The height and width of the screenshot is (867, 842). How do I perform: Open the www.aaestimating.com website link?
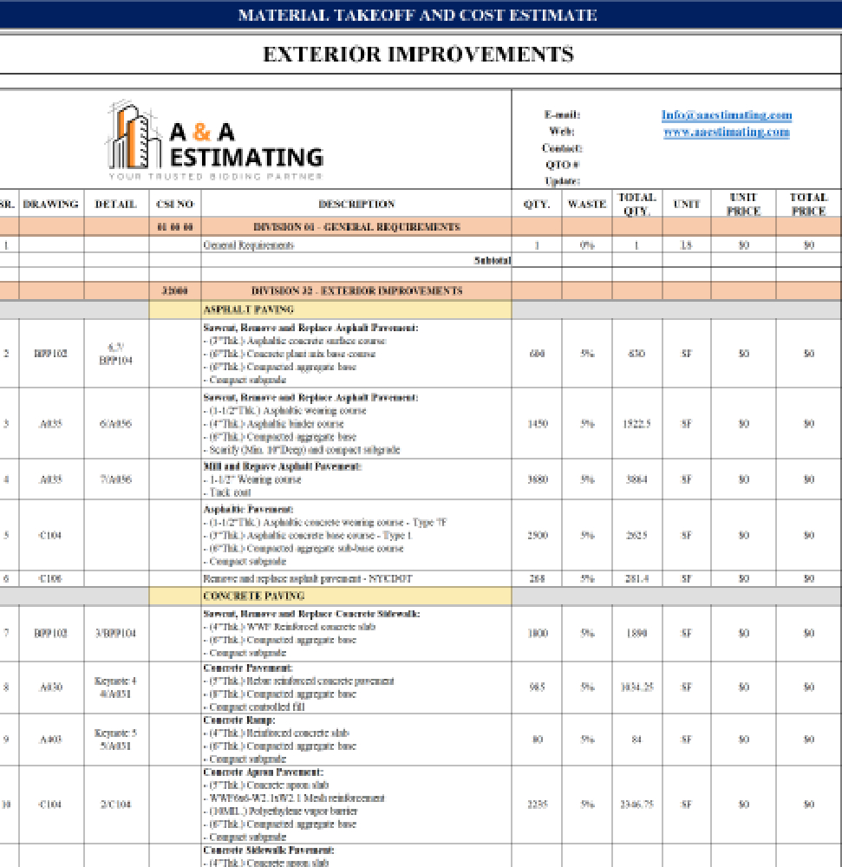(726, 133)
